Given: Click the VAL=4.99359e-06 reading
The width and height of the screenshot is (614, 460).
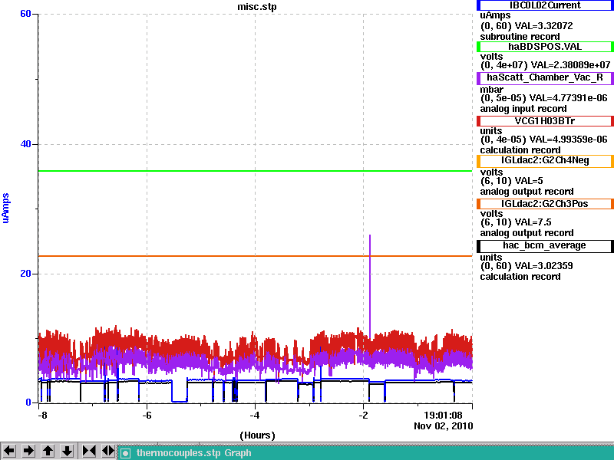Looking at the screenshot, I should [568, 140].
